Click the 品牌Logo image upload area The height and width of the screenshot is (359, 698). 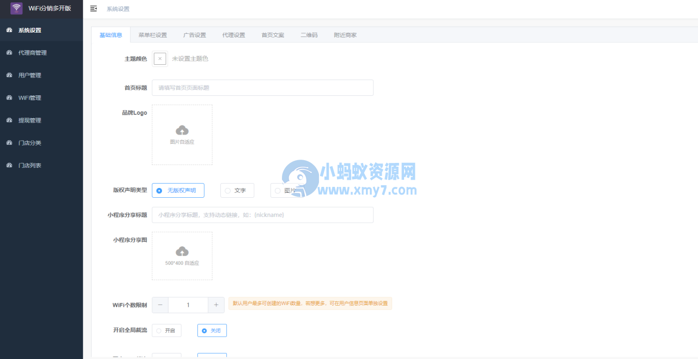pyautogui.click(x=182, y=135)
